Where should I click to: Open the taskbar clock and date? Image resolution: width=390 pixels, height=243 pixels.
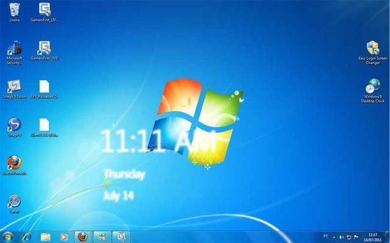pos(372,238)
